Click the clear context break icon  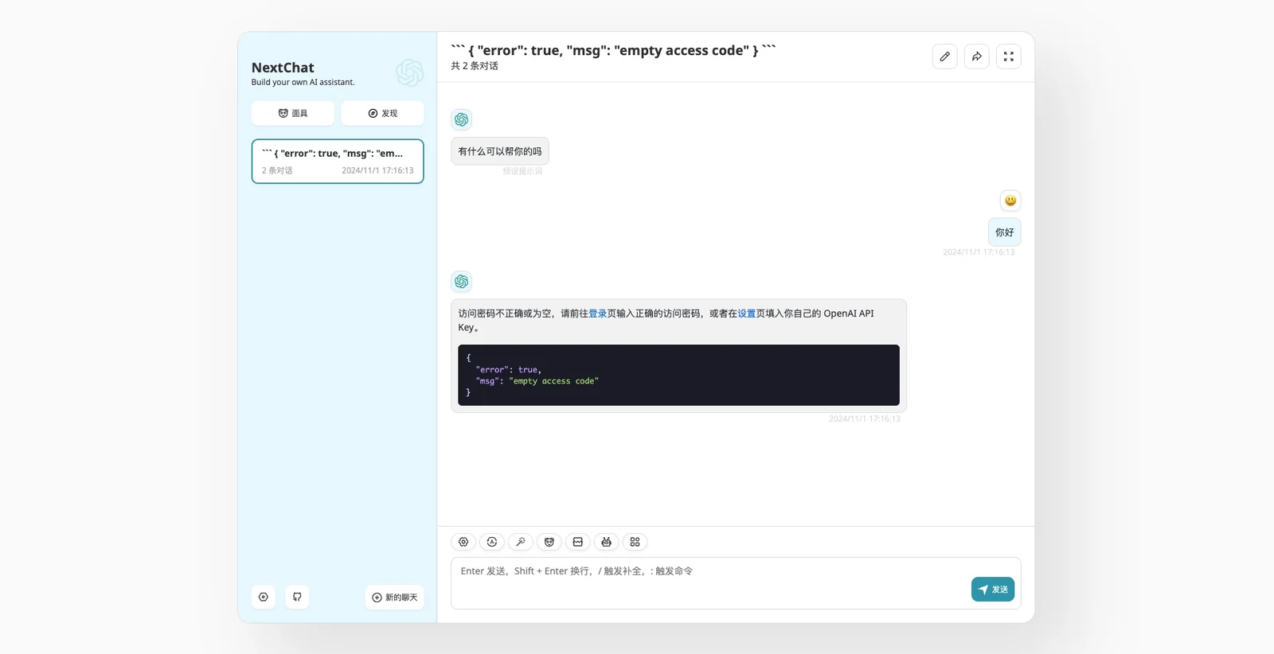pyautogui.click(x=578, y=542)
